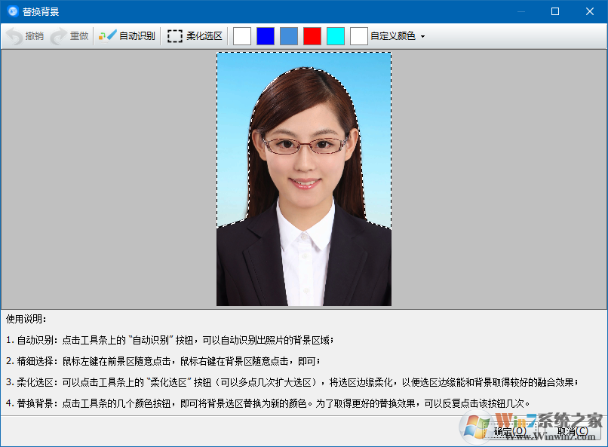
Task: Select the leftmost white background swatch
Action: (x=241, y=35)
